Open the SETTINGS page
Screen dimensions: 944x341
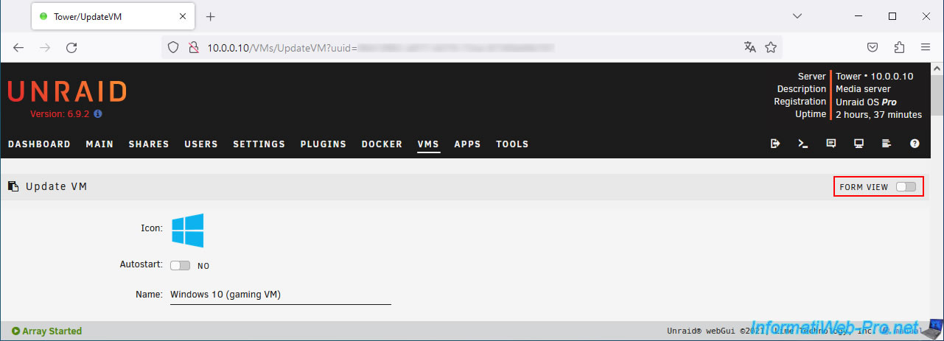click(x=259, y=144)
